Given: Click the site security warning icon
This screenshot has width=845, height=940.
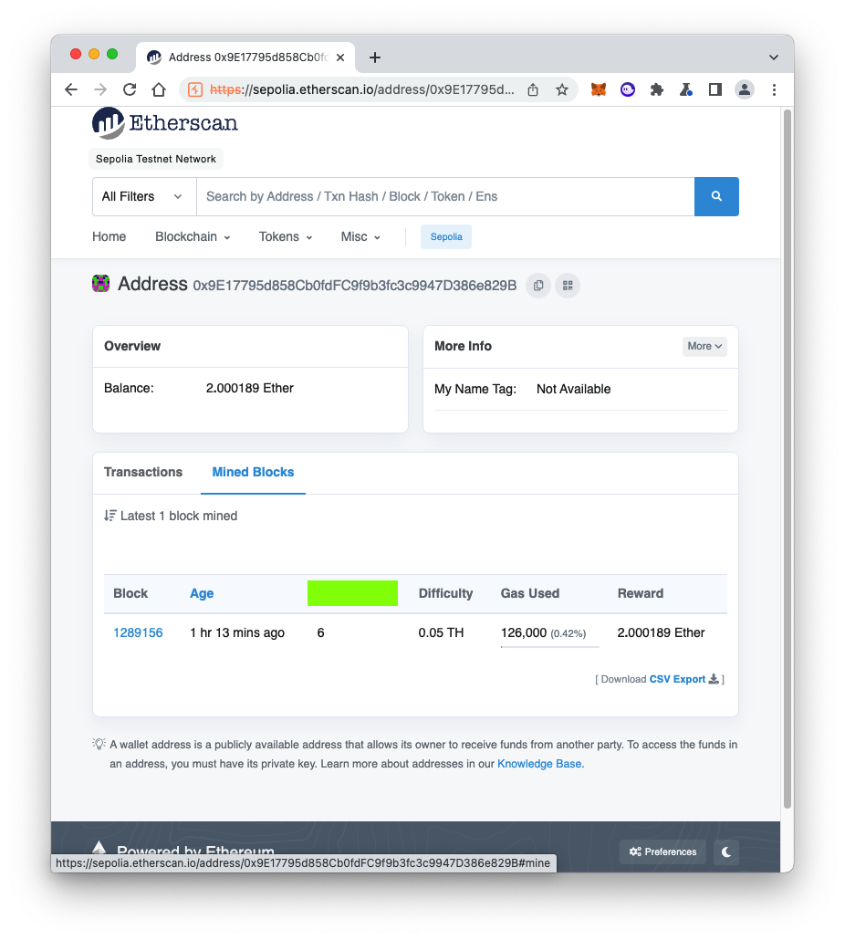Looking at the screenshot, I should [194, 90].
